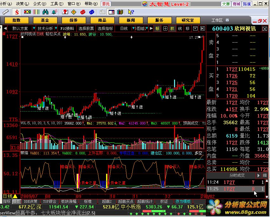Toggle the 标 marker button

158,28
